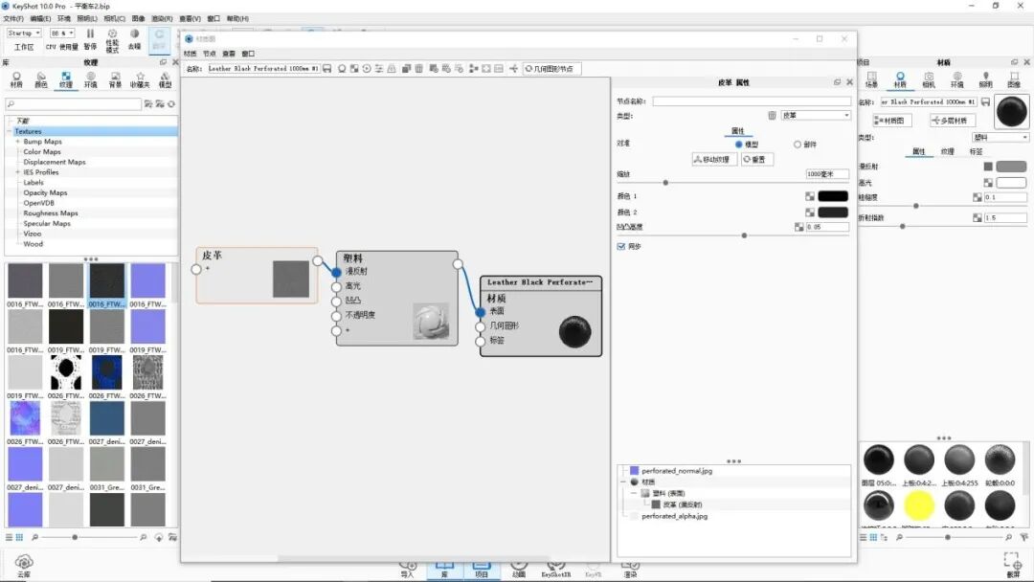The image size is (1034, 582).
Task: Click the 粗糙度 slider handle in Project panel
Action: [915, 206]
